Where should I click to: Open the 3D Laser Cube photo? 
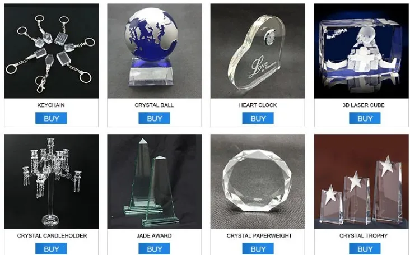pos(361,51)
